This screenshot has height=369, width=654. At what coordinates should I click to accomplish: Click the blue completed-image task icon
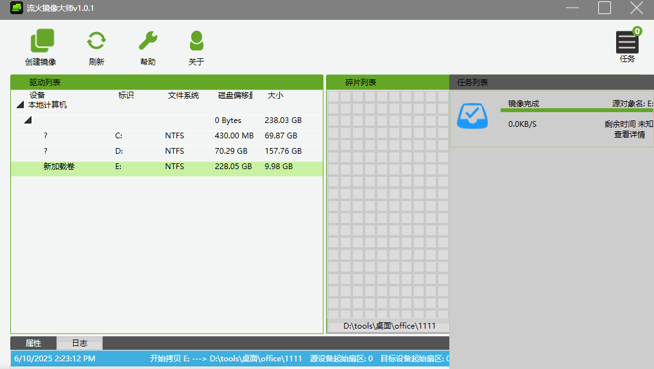tap(472, 116)
